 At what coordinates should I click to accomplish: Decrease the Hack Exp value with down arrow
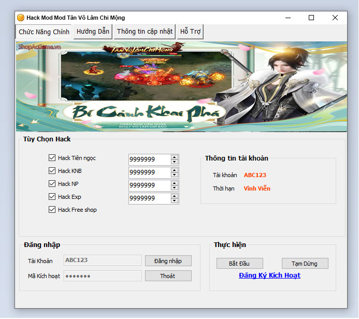(x=175, y=201)
